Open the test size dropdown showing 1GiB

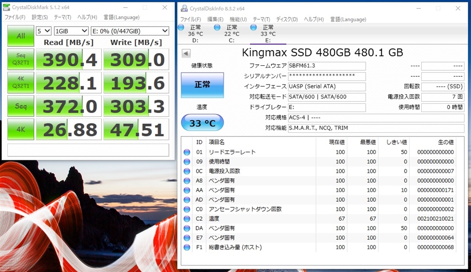pyautogui.click(x=71, y=31)
